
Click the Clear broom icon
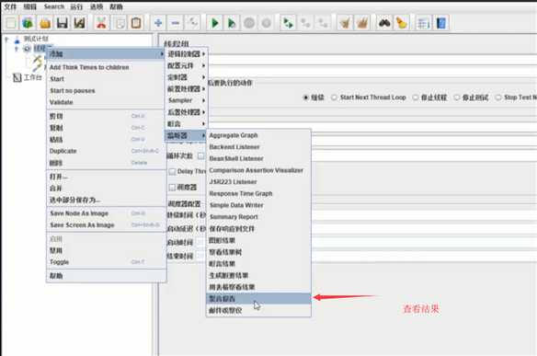coord(345,23)
